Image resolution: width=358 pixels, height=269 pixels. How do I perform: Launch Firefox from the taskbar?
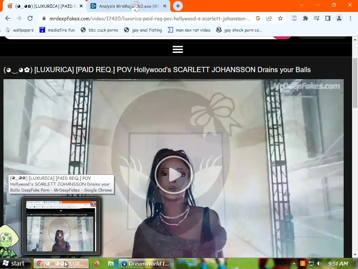[96, 263]
